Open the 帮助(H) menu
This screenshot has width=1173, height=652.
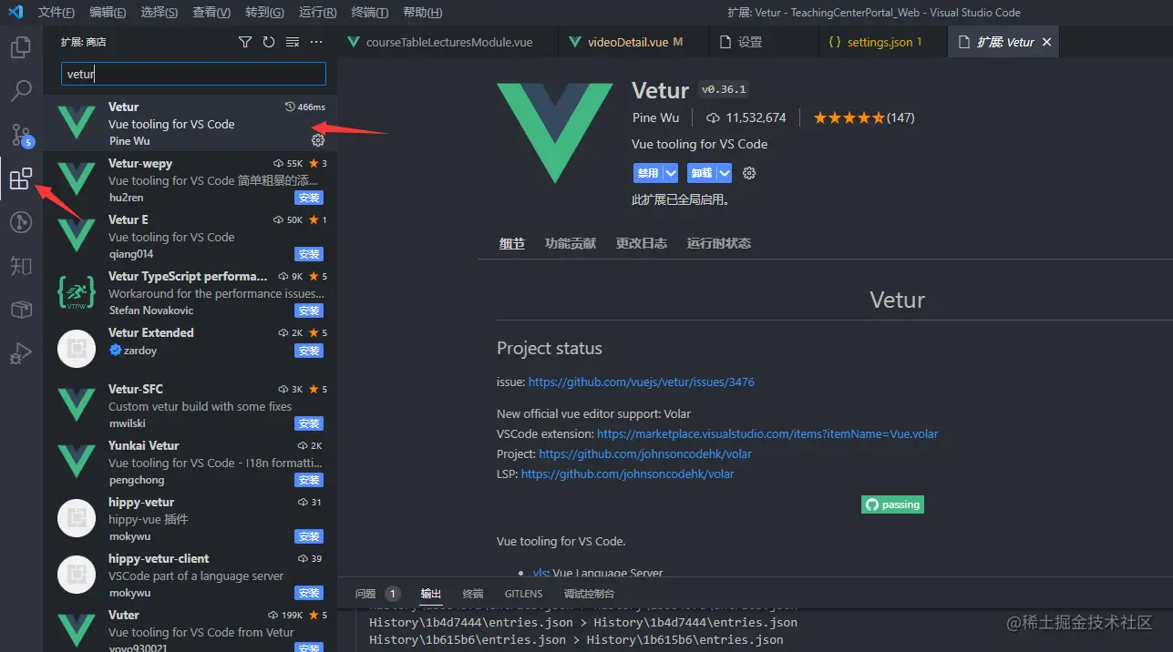pyautogui.click(x=423, y=13)
